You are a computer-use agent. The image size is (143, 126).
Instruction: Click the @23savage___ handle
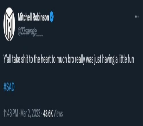[30, 32]
